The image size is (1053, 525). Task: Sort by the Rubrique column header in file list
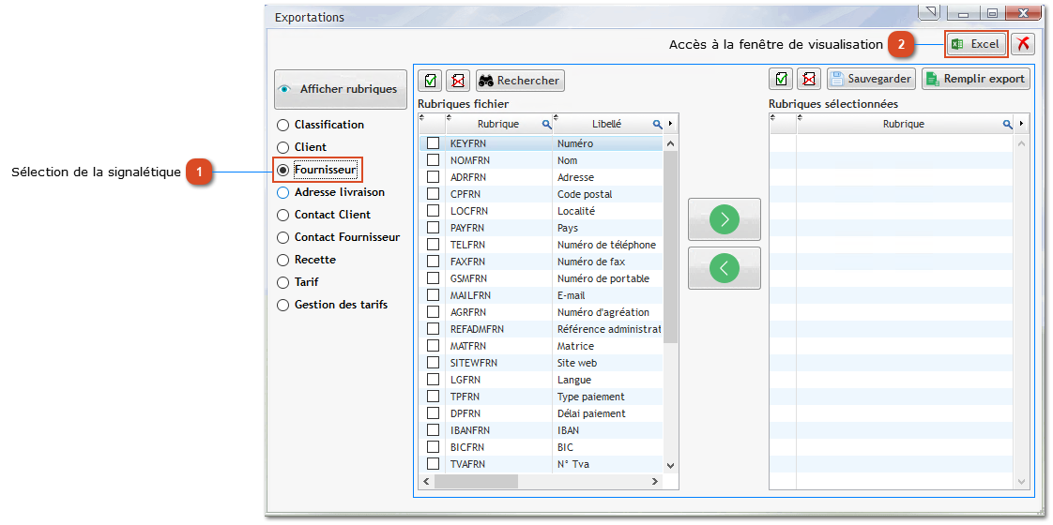click(497, 124)
